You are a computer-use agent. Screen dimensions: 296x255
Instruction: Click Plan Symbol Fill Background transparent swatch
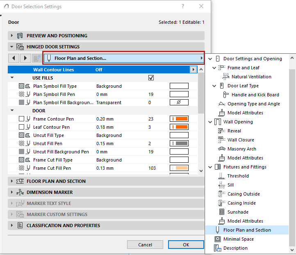179,102
